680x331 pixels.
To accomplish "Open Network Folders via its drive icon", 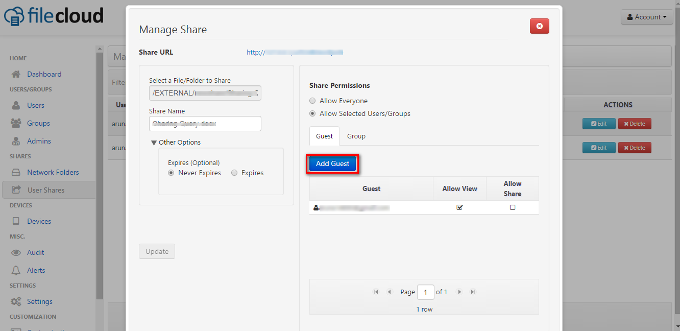I will pyautogui.click(x=16, y=172).
